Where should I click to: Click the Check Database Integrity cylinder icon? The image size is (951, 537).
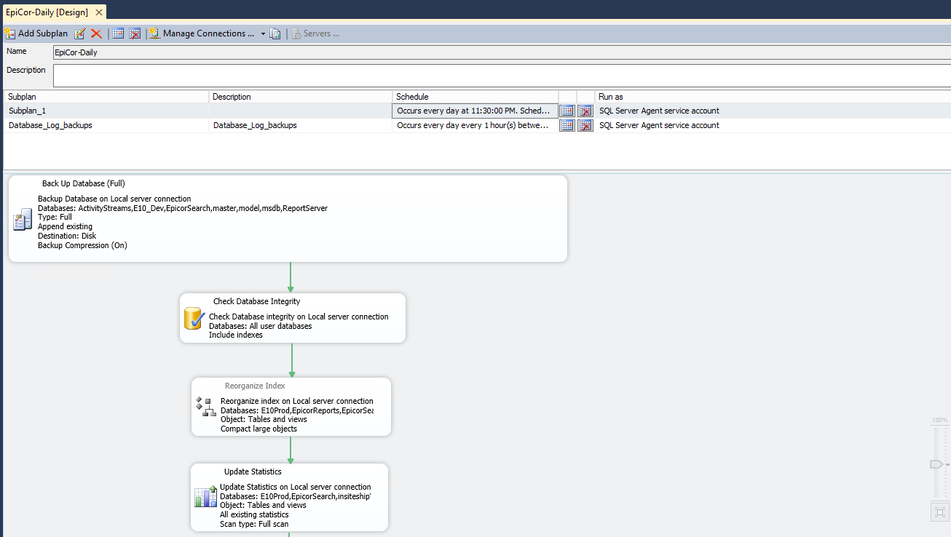click(194, 319)
